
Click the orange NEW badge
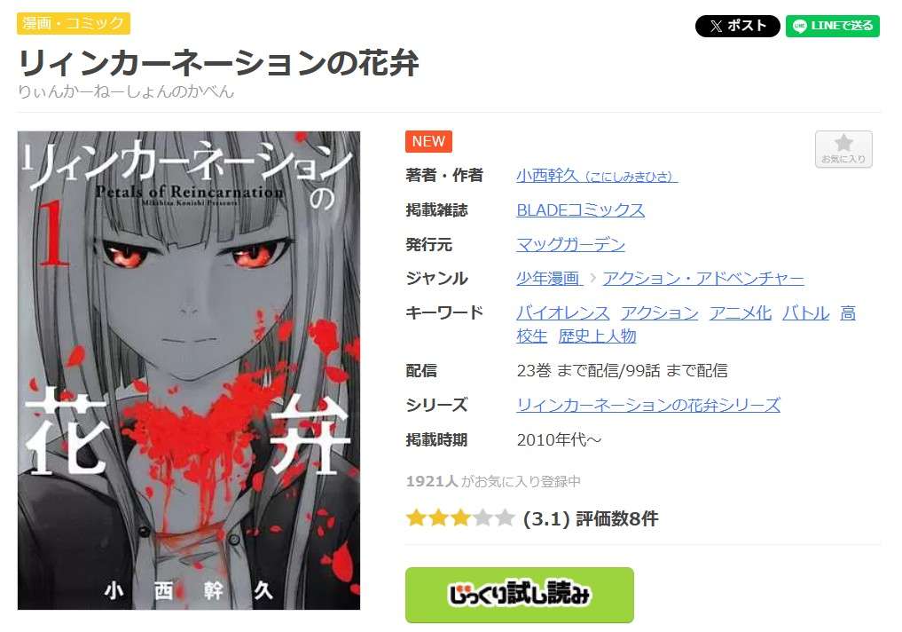pyautogui.click(x=428, y=142)
